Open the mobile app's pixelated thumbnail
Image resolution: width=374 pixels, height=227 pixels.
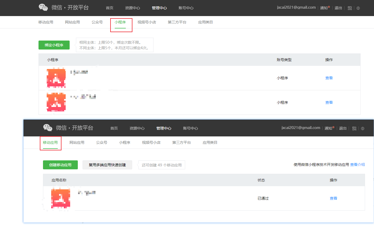point(61,198)
